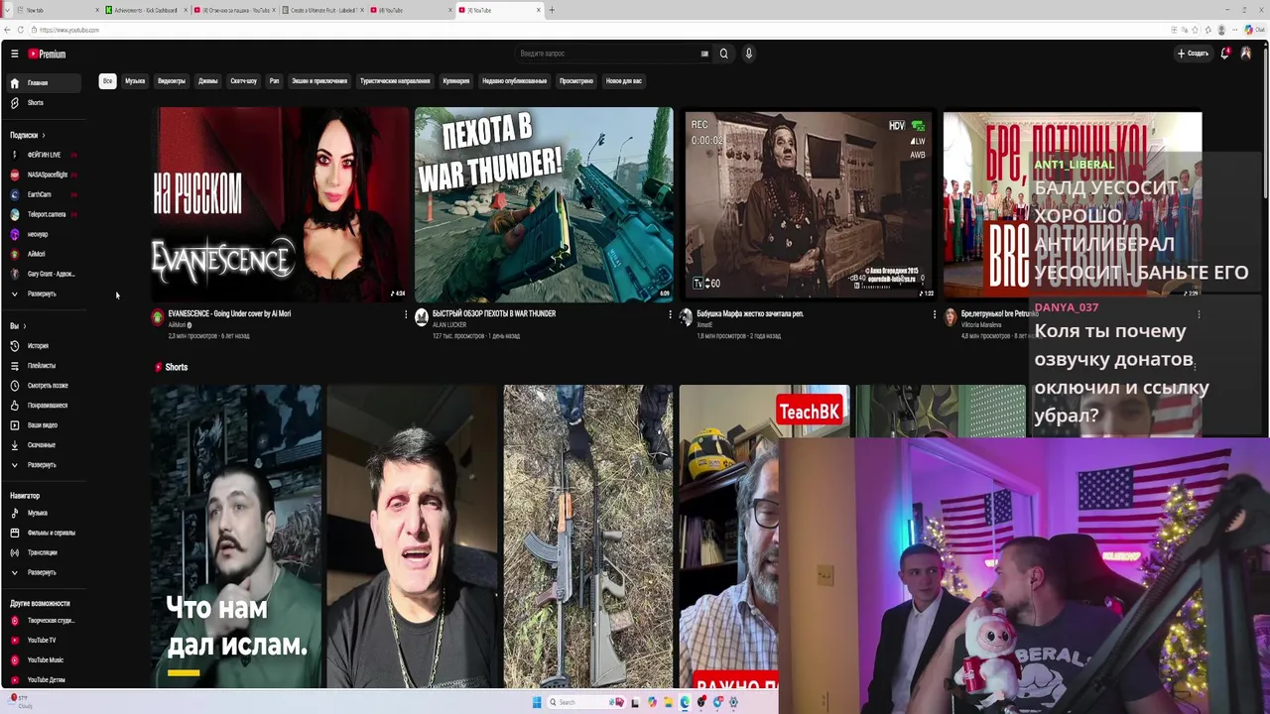This screenshot has height=714, width=1270.
Task: Open the Что нам дал ислам short
Action: click(236, 535)
